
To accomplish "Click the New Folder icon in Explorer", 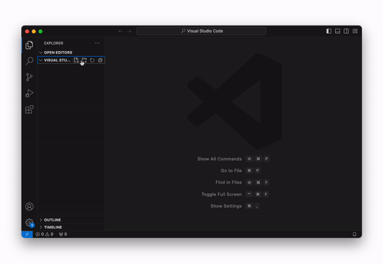I will (x=84, y=61).
